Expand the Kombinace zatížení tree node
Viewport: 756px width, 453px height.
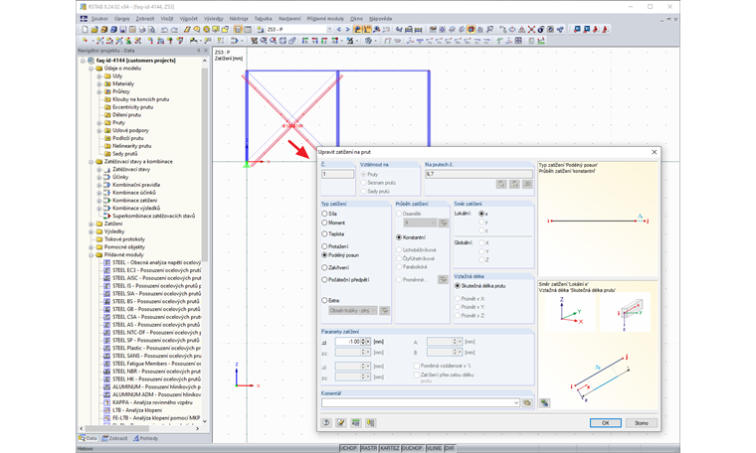tap(98, 201)
